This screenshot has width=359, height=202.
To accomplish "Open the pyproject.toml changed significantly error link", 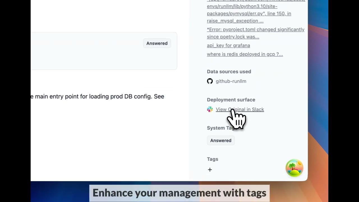I will pyautogui.click(x=256, y=33).
